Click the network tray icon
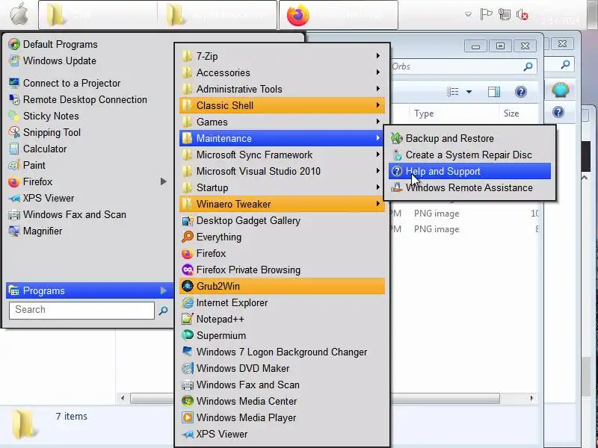The image size is (598, 448). pos(505,15)
